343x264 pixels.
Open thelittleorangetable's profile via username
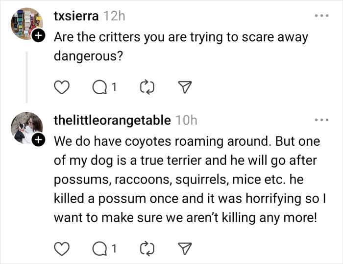(x=112, y=120)
